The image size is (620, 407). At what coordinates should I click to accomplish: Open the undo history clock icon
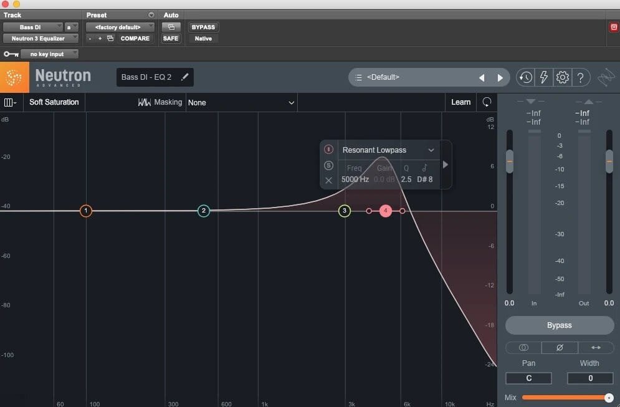coord(525,77)
